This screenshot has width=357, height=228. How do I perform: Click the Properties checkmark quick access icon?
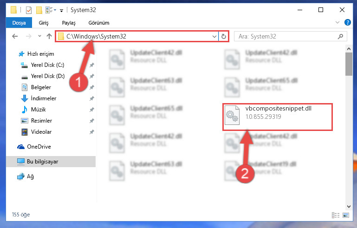(x=29, y=10)
